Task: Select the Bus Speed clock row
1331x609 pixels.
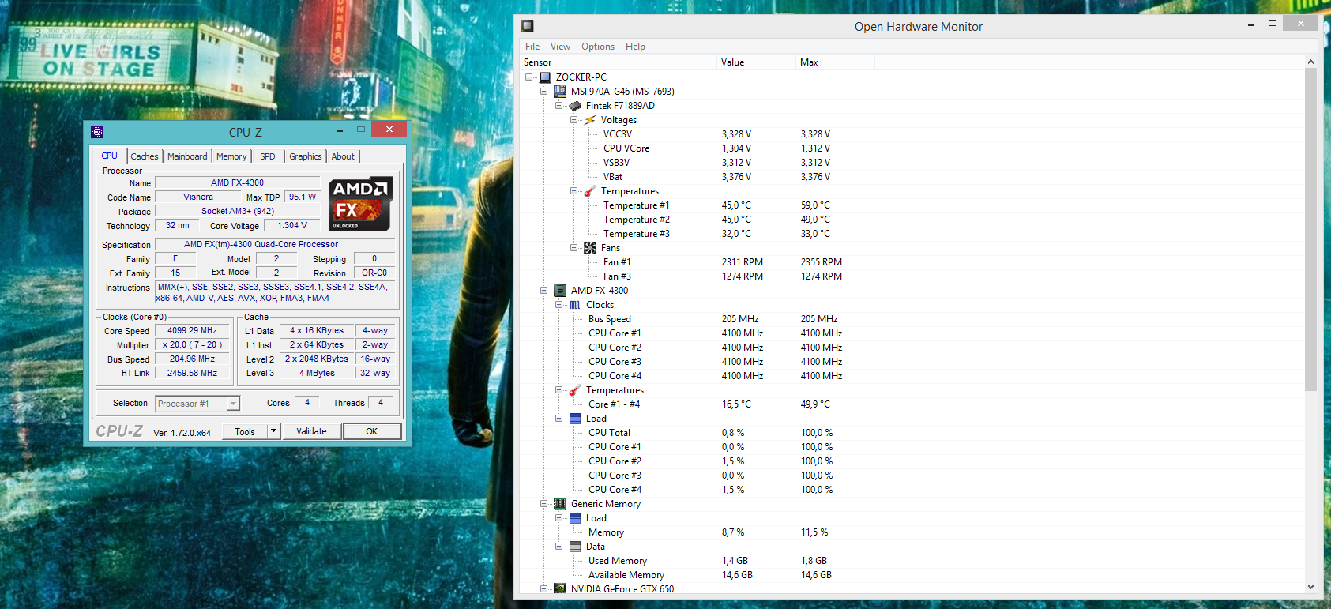Action: [x=912, y=319]
